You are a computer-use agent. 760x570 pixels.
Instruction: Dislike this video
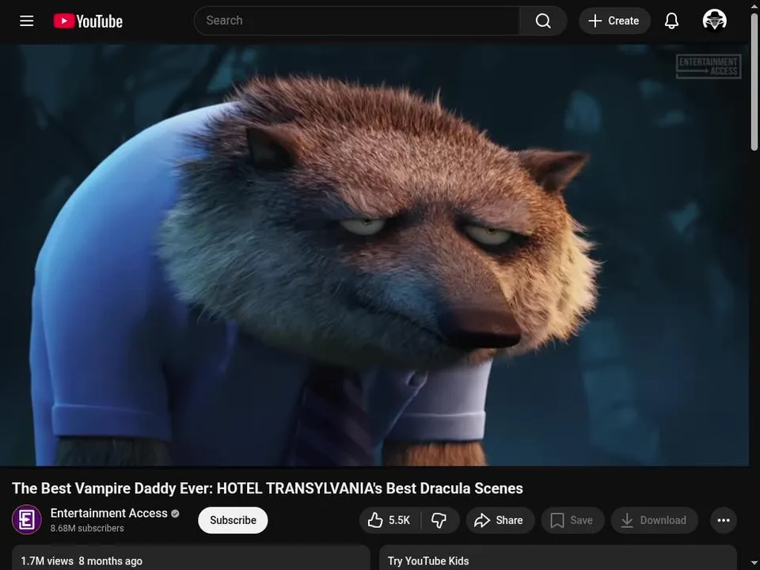(439, 520)
